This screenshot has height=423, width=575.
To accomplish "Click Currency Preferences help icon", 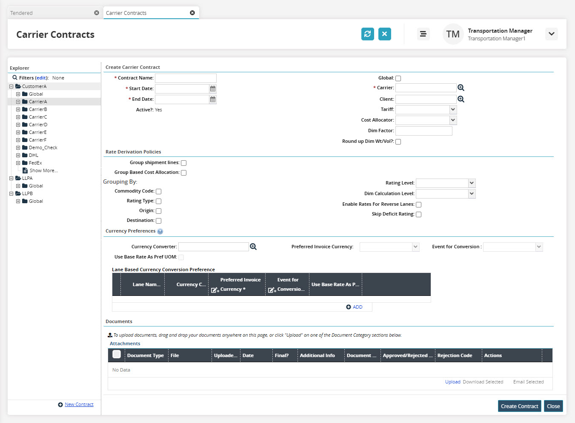I will [x=160, y=231].
